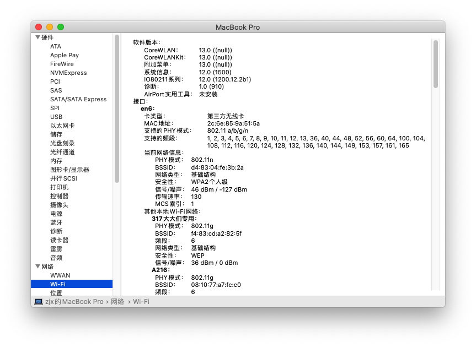Click the A216 network heading
476x348 pixels.
(161, 270)
